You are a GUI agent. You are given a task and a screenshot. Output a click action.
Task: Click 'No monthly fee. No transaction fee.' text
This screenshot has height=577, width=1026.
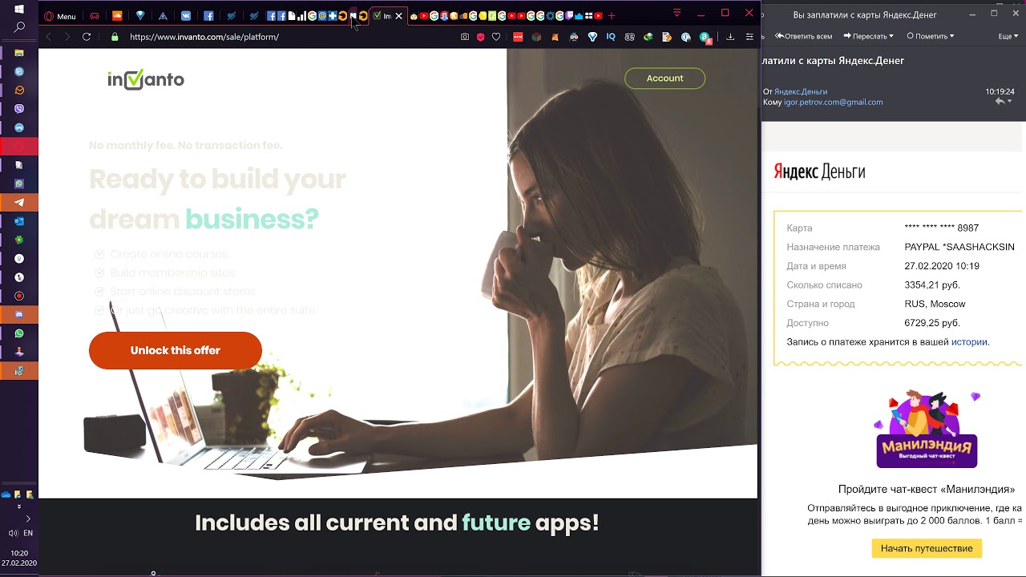186,145
